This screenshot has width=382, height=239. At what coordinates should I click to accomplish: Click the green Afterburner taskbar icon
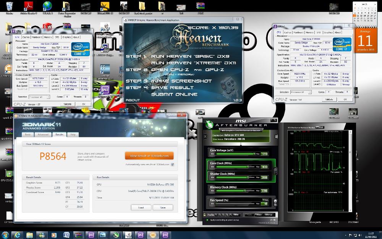point(116,235)
